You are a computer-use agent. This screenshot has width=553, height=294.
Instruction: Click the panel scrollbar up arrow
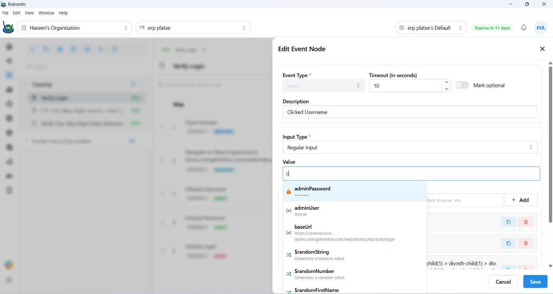[550, 63]
